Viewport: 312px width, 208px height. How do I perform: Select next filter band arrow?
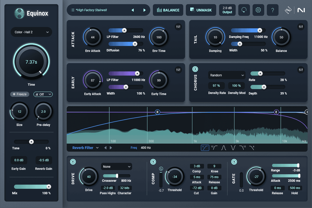click(111, 148)
